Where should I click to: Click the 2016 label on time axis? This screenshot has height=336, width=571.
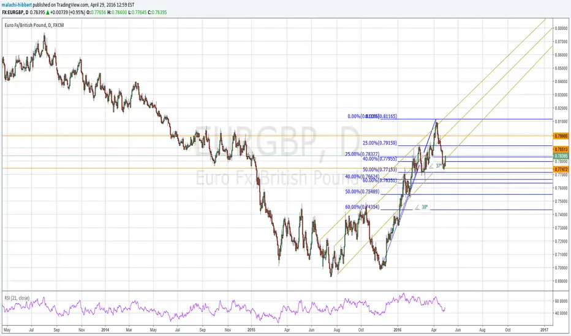click(397, 330)
